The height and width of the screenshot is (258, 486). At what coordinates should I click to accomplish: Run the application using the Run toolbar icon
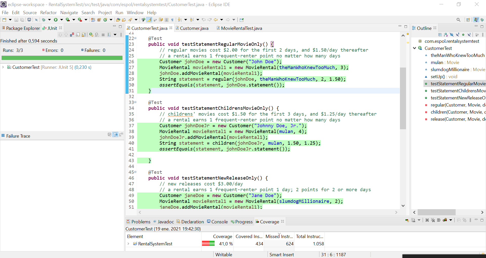56,19
